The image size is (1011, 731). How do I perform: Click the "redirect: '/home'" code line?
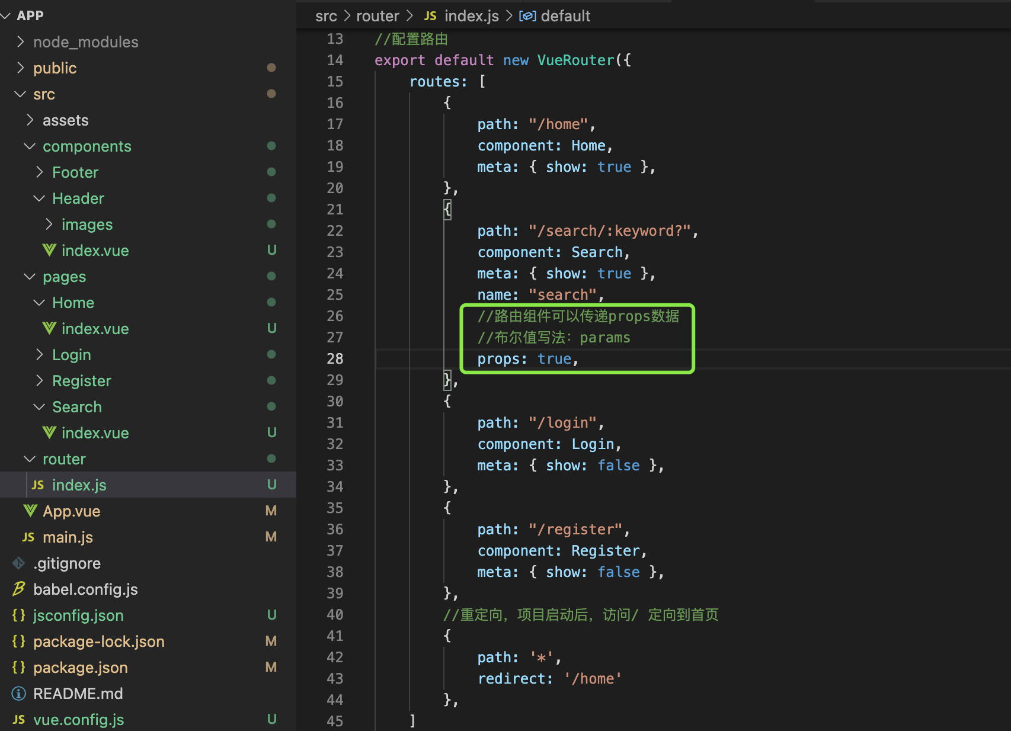tap(550, 679)
